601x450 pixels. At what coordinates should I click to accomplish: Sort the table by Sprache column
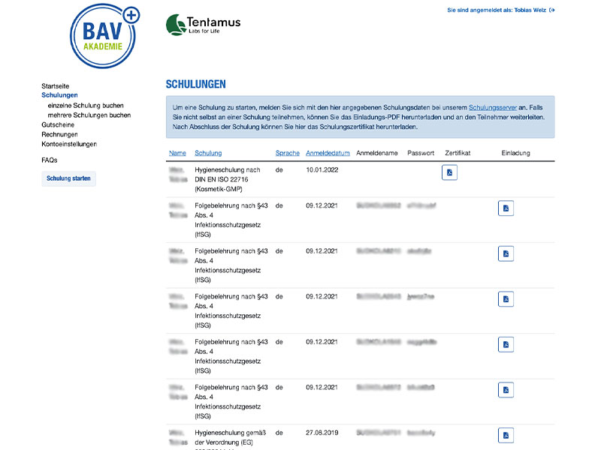(x=287, y=153)
